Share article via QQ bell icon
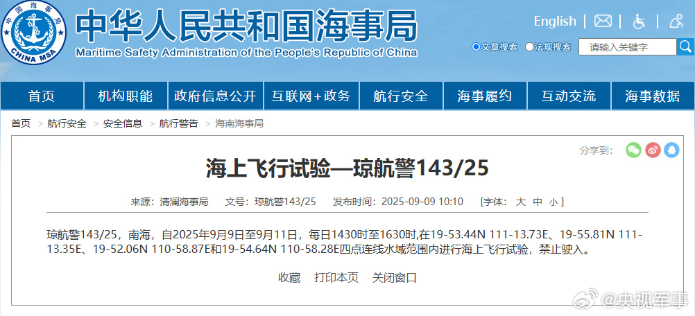695x316 pixels. 671,150
